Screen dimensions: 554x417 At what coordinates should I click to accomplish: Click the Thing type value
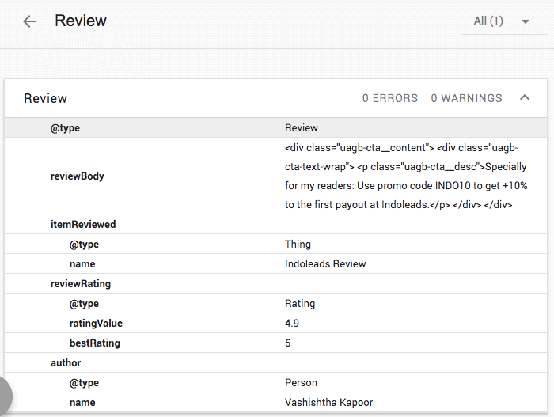[298, 245]
